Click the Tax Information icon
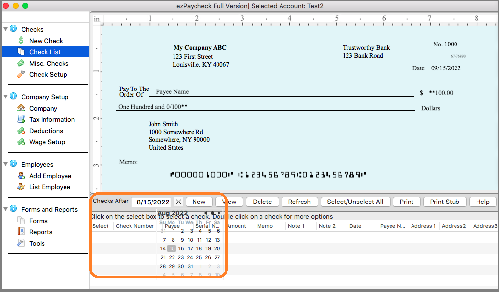Screen dimensions: 499x292 [21, 119]
